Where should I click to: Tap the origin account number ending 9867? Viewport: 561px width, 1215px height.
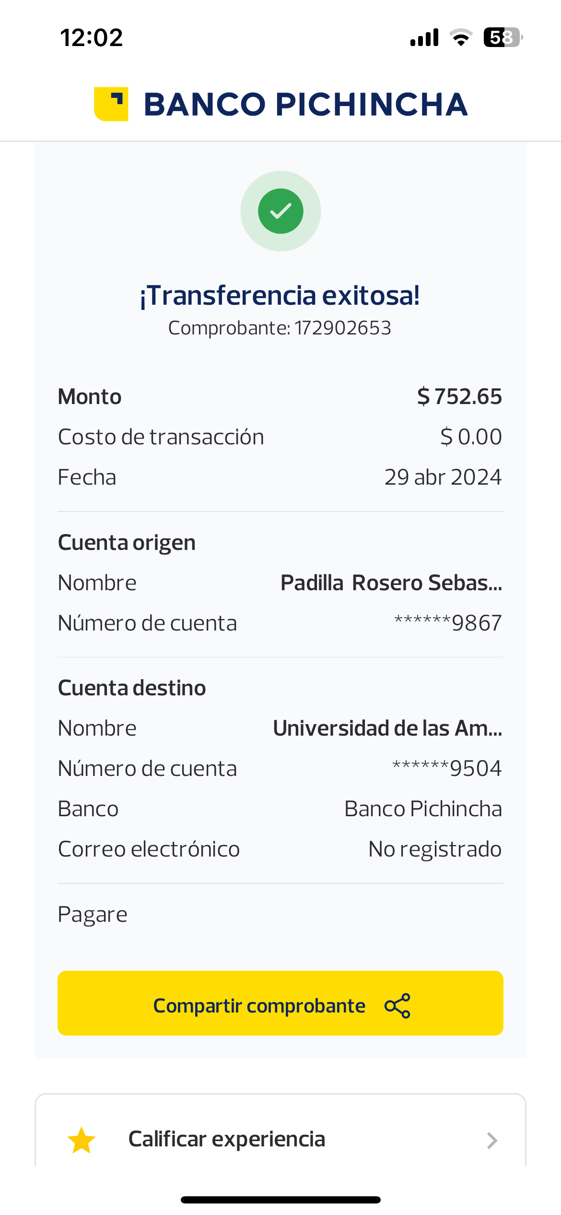(x=448, y=623)
